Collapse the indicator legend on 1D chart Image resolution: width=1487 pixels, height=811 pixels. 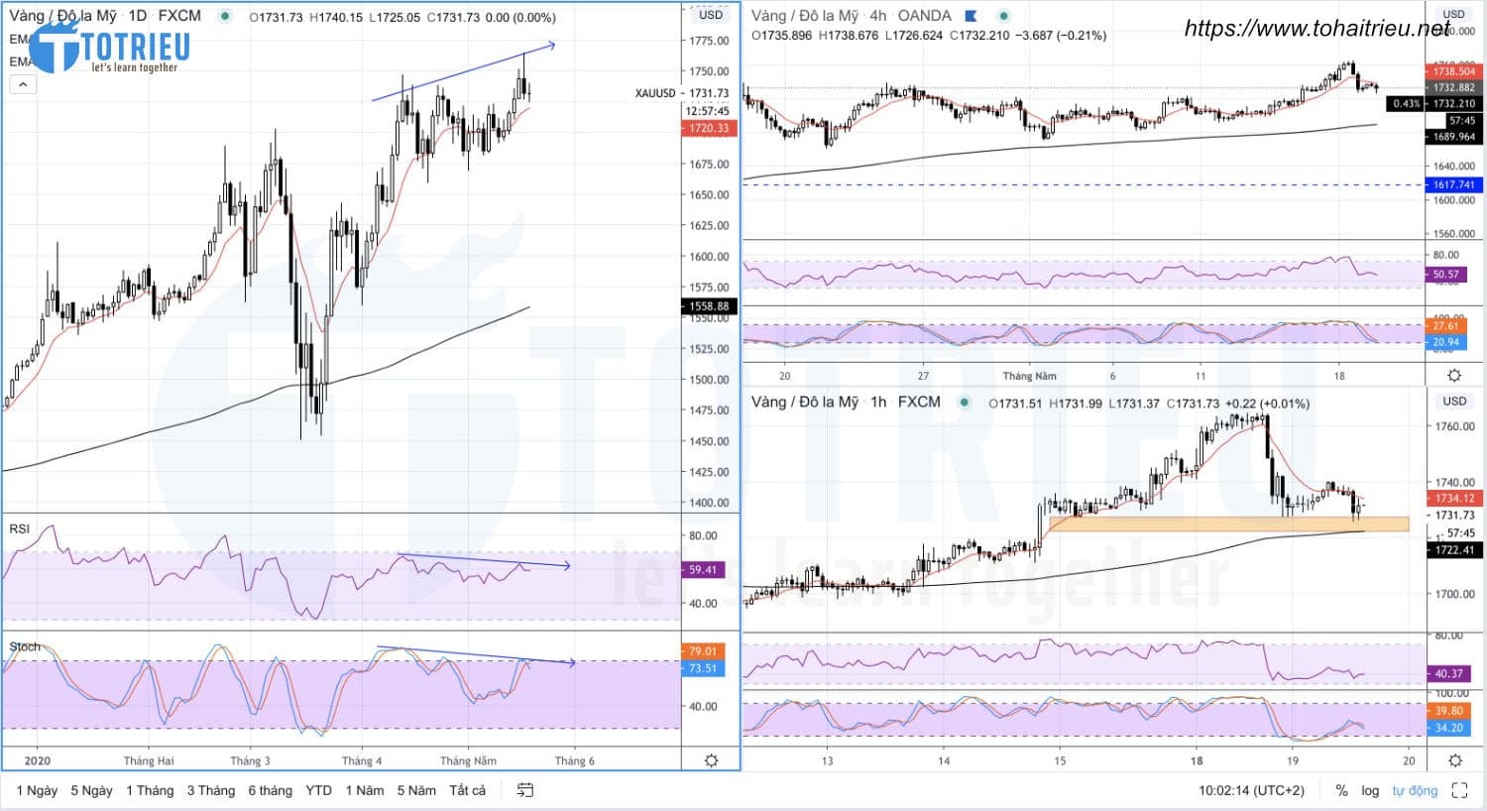click(x=22, y=84)
